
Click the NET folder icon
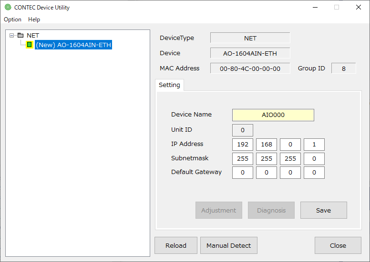(x=20, y=36)
